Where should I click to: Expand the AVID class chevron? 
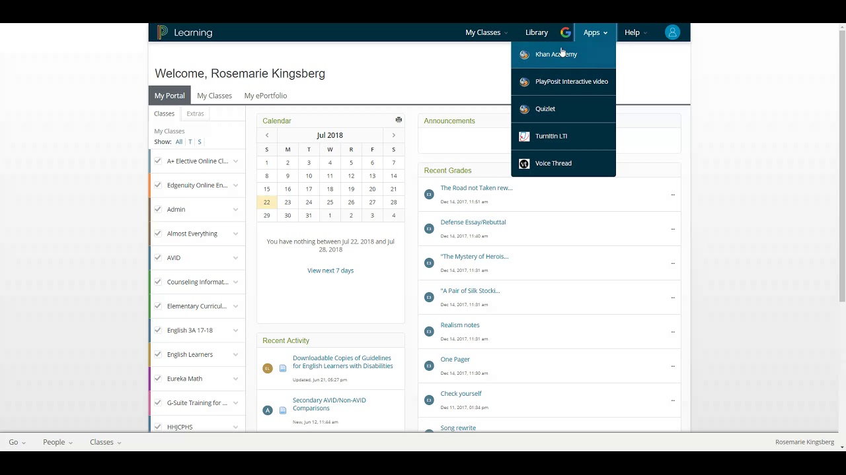pyautogui.click(x=235, y=258)
